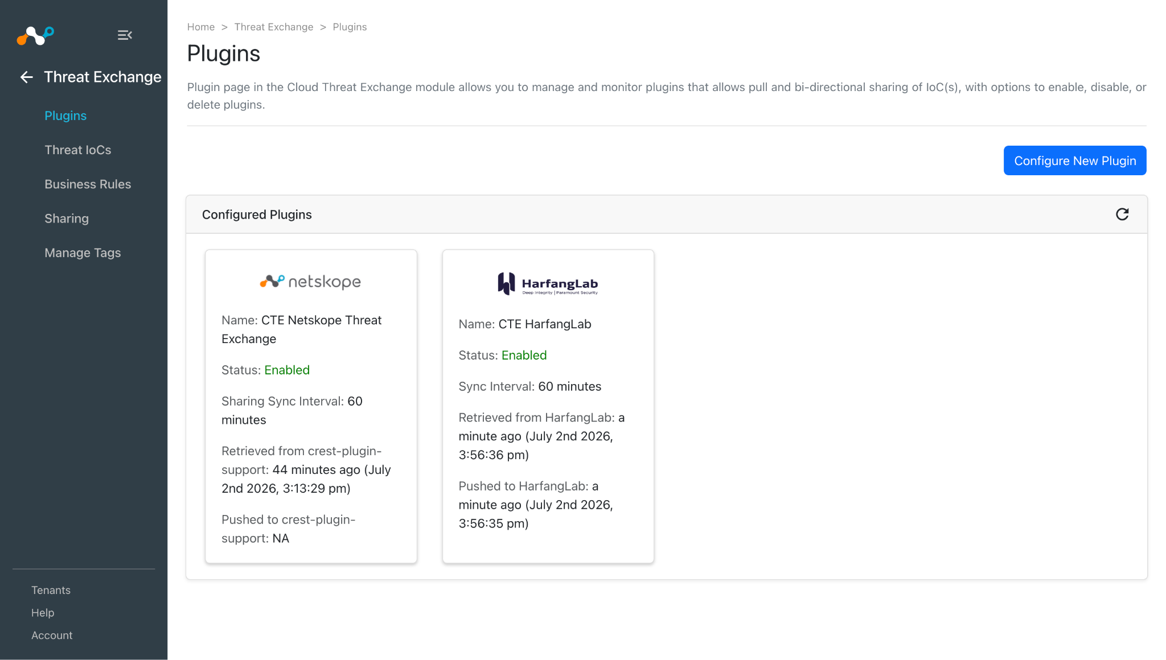This screenshot has width=1166, height=660.
Task: Open the CTE HarfangLab plugin card
Action: point(548,406)
